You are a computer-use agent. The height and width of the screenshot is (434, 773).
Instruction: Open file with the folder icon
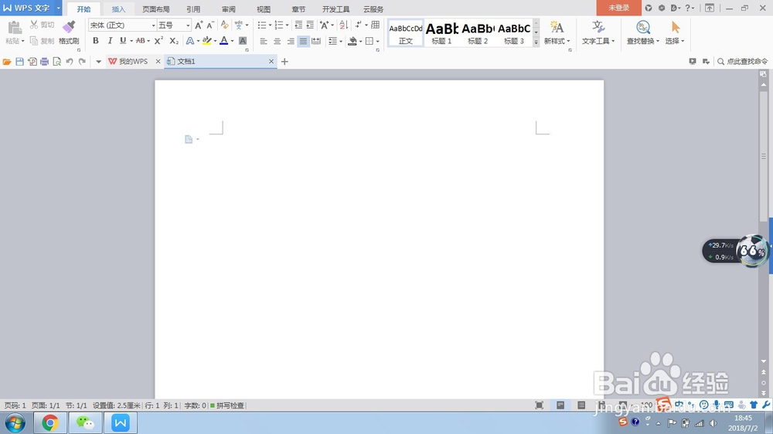click(7, 62)
